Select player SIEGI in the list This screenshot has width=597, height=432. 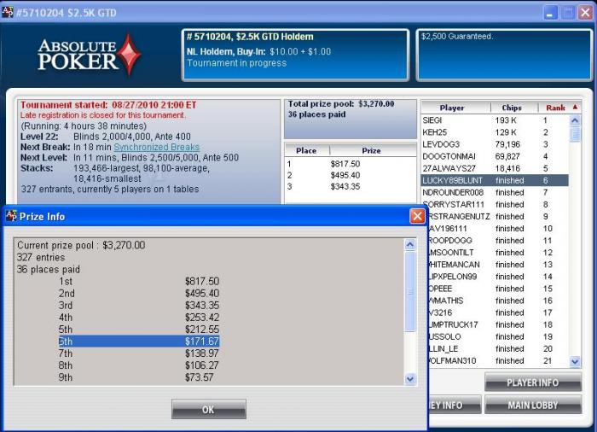(495, 120)
